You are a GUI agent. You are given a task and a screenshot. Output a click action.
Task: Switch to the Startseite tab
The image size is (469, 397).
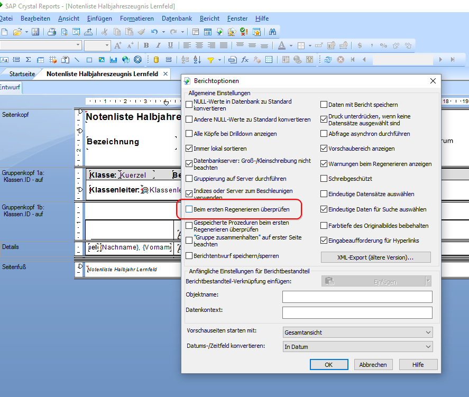(x=22, y=74)
